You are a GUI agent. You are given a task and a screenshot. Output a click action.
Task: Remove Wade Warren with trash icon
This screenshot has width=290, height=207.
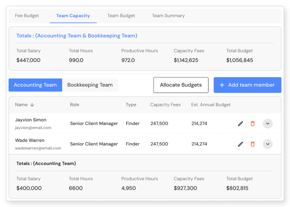coord(252,144)
